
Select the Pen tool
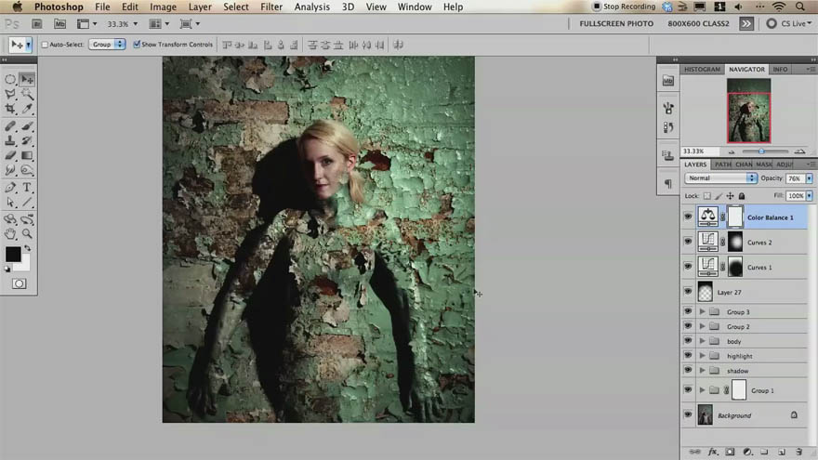point(10,187)
